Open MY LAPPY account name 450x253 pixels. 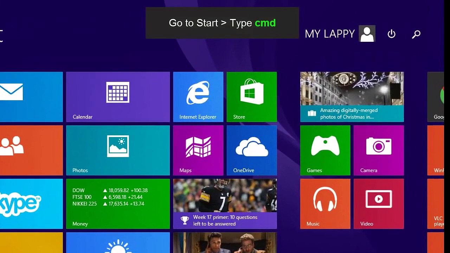coord(330,34)
